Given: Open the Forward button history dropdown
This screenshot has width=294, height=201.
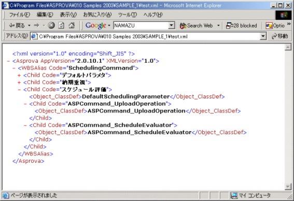Looking at the screenshot, I should 44,25.
